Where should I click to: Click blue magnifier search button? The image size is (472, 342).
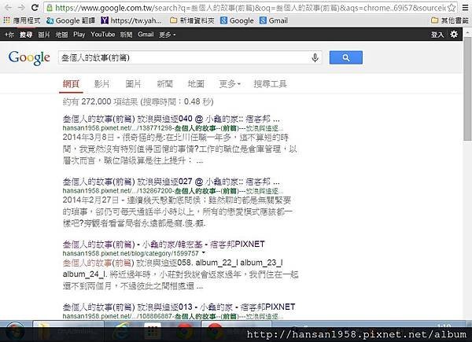point(346,57)
